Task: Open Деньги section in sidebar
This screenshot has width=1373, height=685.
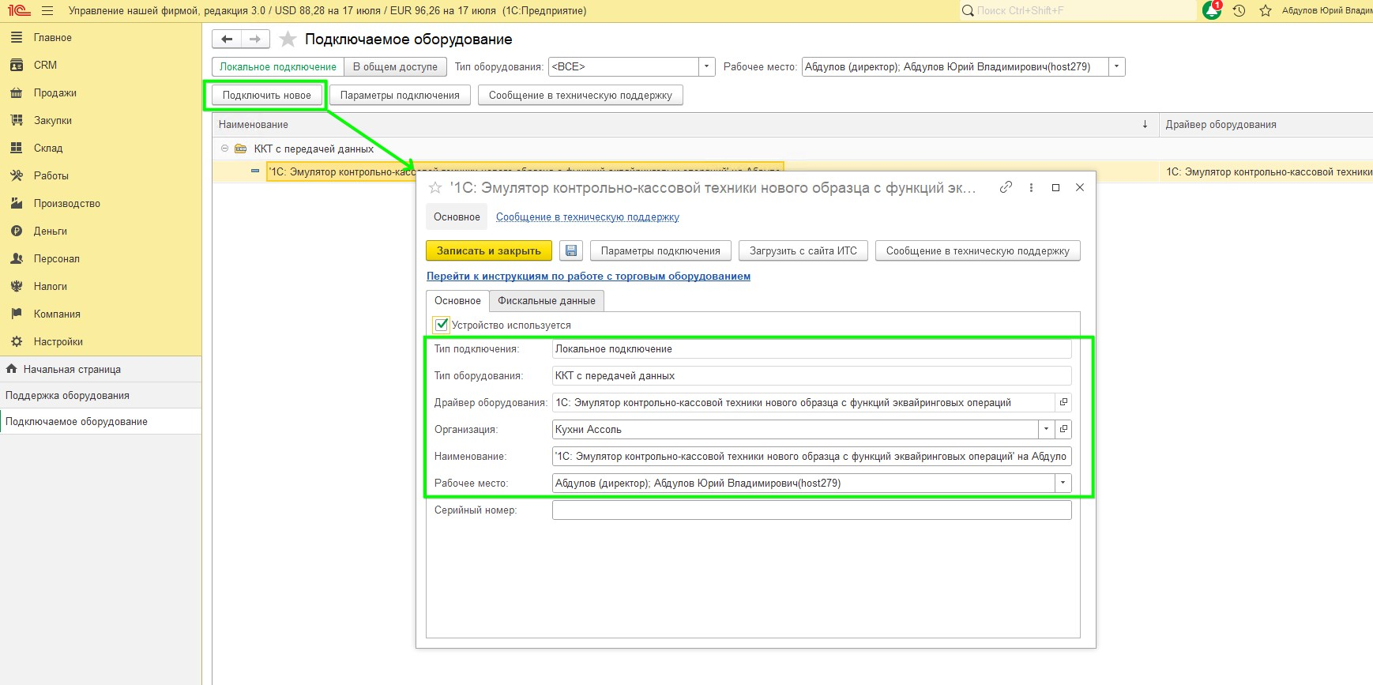Action: point(50,231)
